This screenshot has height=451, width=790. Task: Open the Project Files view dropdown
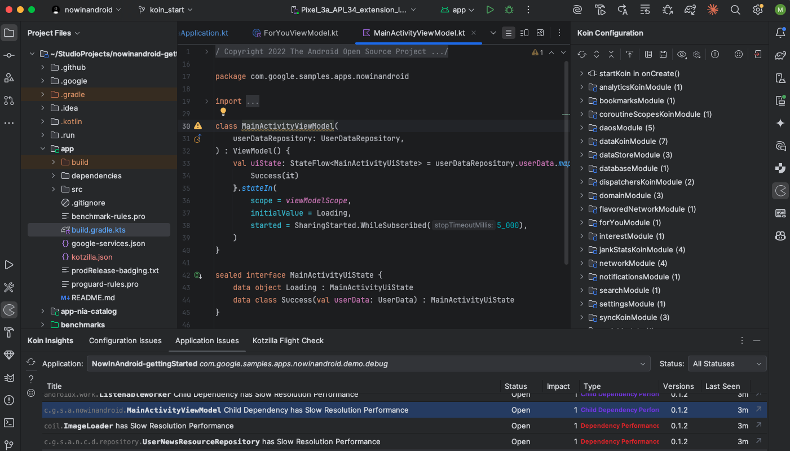[54, 33]
